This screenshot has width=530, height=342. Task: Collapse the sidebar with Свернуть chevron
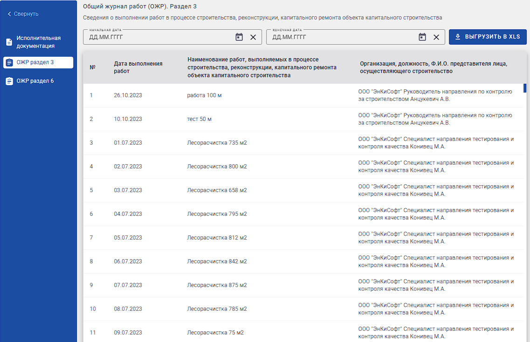pos(9,14)
